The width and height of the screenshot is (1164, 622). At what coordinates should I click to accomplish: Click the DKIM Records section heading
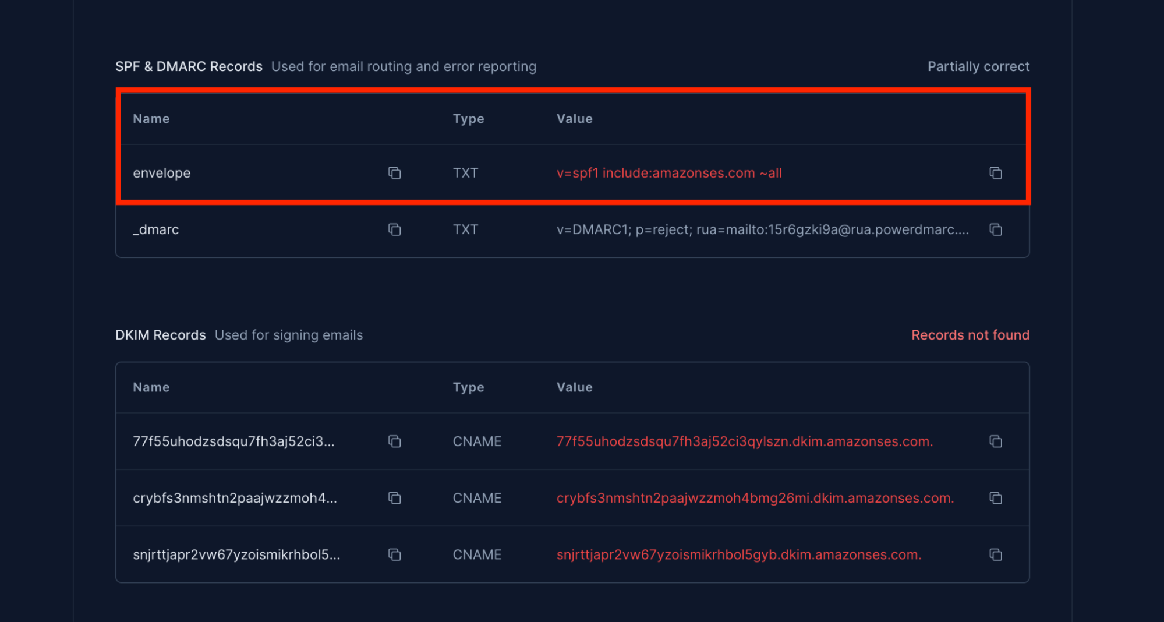click(x=160, y=335)
